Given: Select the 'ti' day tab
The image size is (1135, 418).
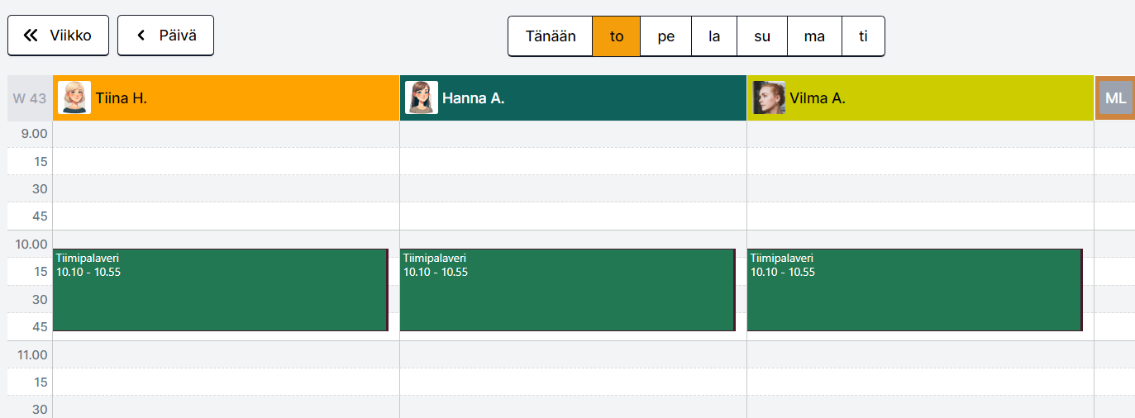Looking at the screenshot, I should (863, 36).
